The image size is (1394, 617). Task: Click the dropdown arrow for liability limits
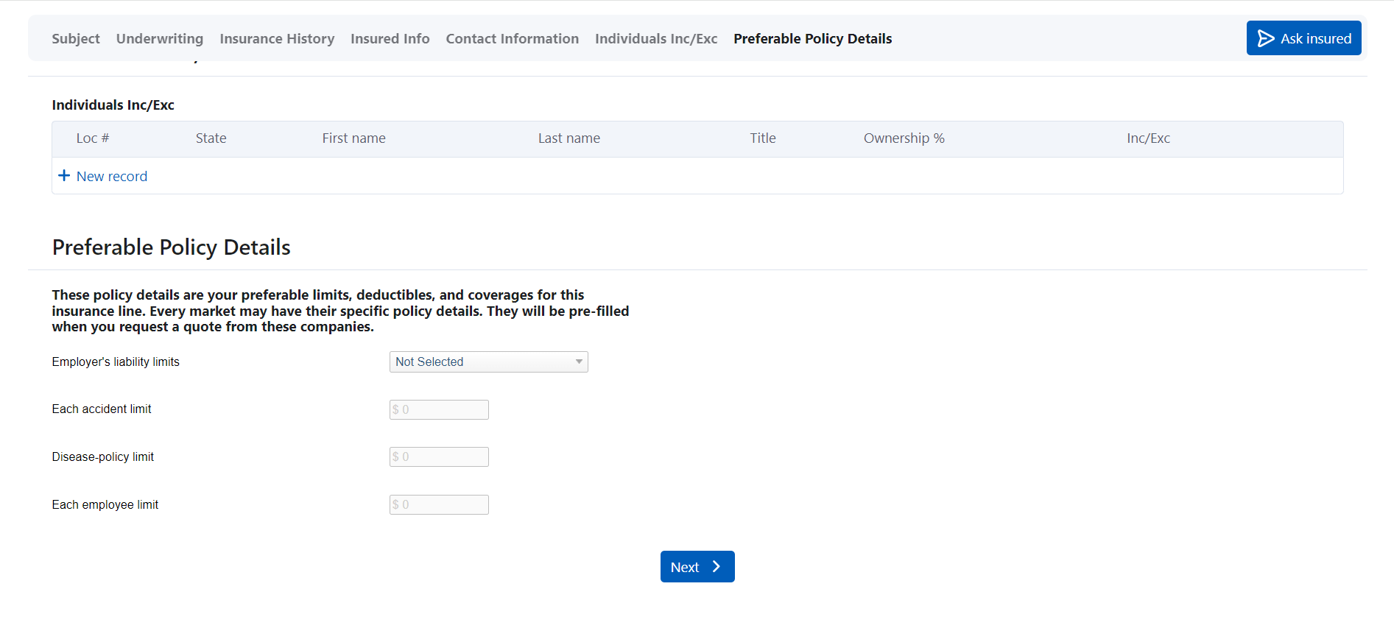pyautogui.click(x=579, y=362)
